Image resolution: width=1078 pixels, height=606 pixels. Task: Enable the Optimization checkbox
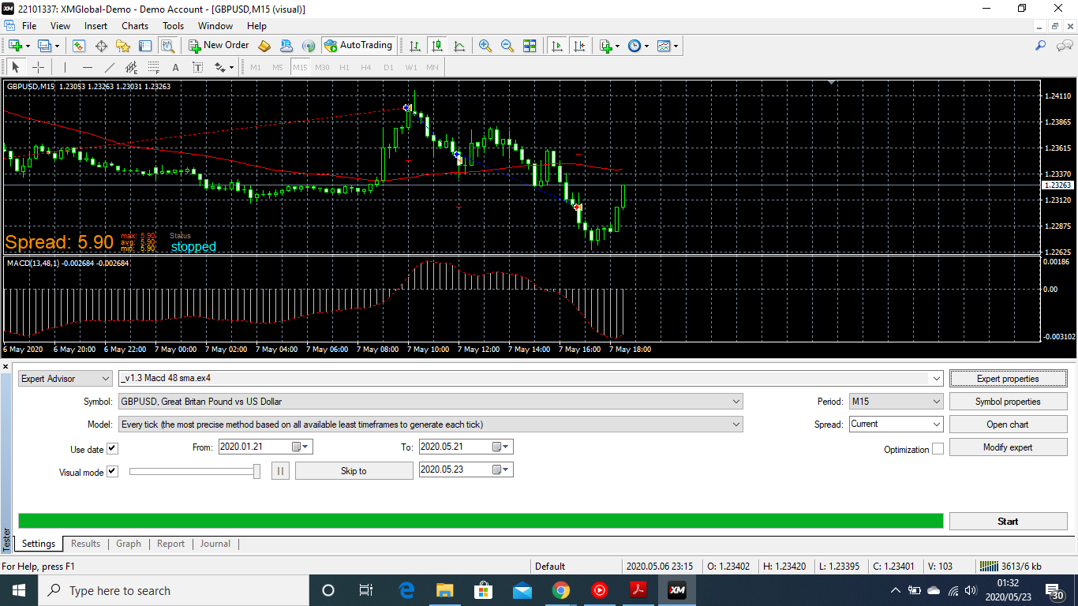pos(938,449)
